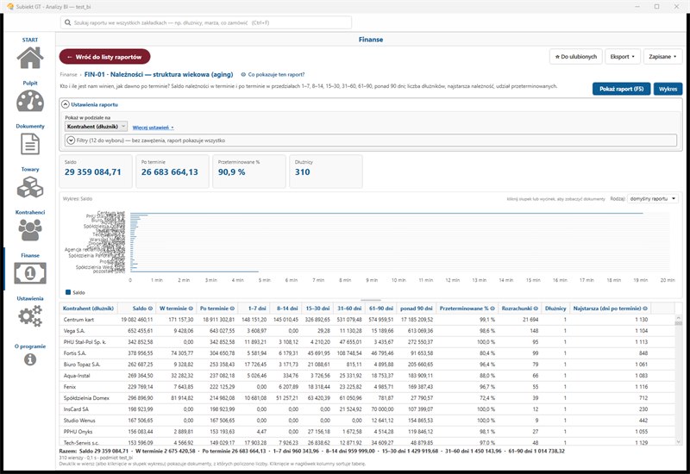The height and width of the screenshot is (474, 690).
Task: Click the longest Saldo bar in the chart
Action: 386,213
